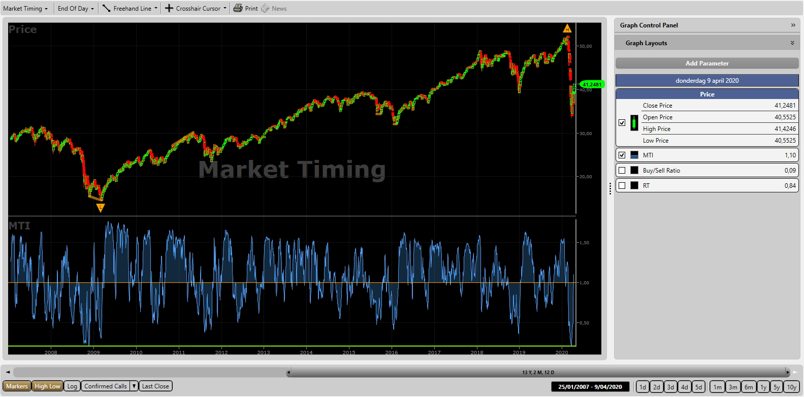
Task: Click the MTI color swatch
Action: tap(634, 155)
